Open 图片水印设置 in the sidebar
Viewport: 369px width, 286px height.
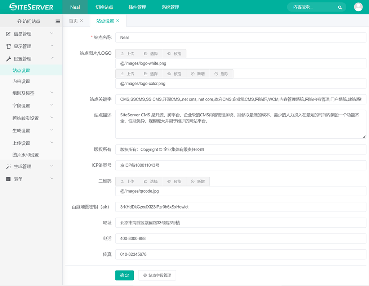26,155
